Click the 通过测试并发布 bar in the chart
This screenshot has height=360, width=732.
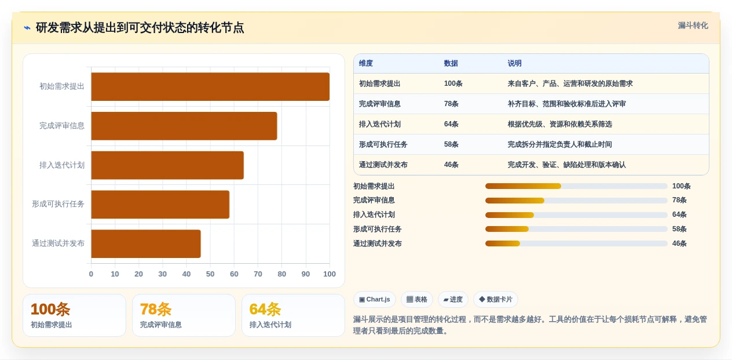tap(146, 244)
